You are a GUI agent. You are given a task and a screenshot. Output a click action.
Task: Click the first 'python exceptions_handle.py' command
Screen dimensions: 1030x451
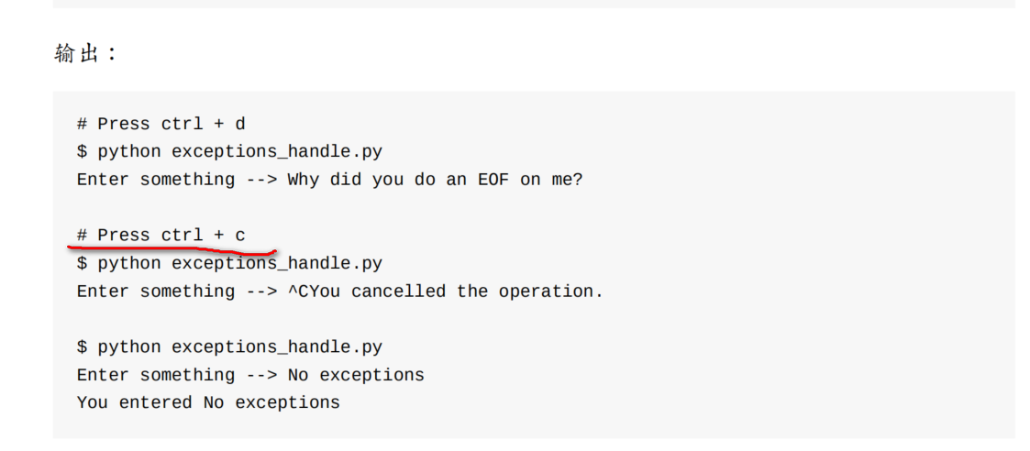[x=239, y=151]
